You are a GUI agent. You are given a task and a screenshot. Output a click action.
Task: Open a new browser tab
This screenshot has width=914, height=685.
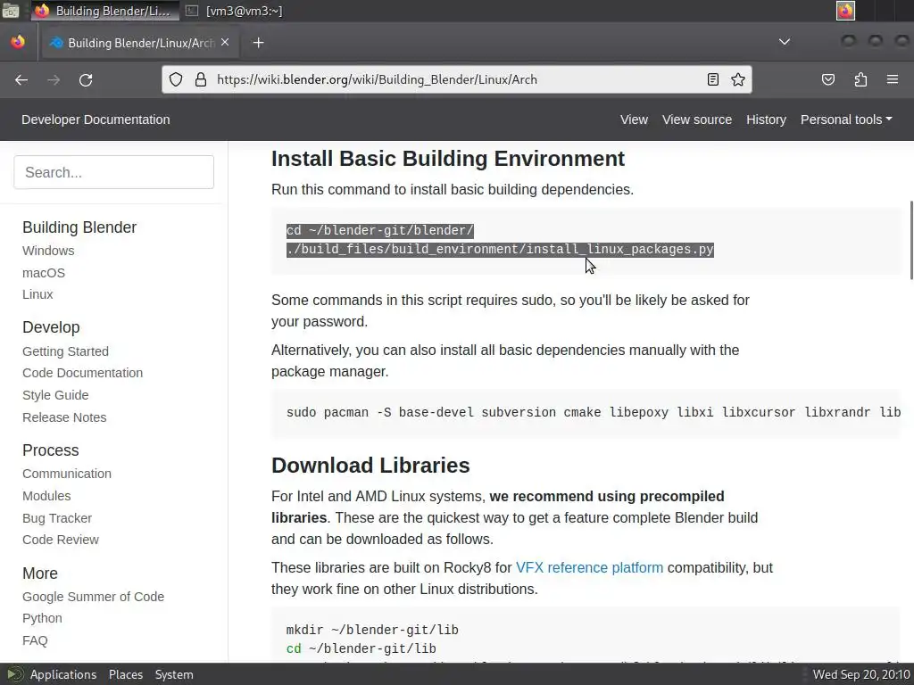(258, 43)
